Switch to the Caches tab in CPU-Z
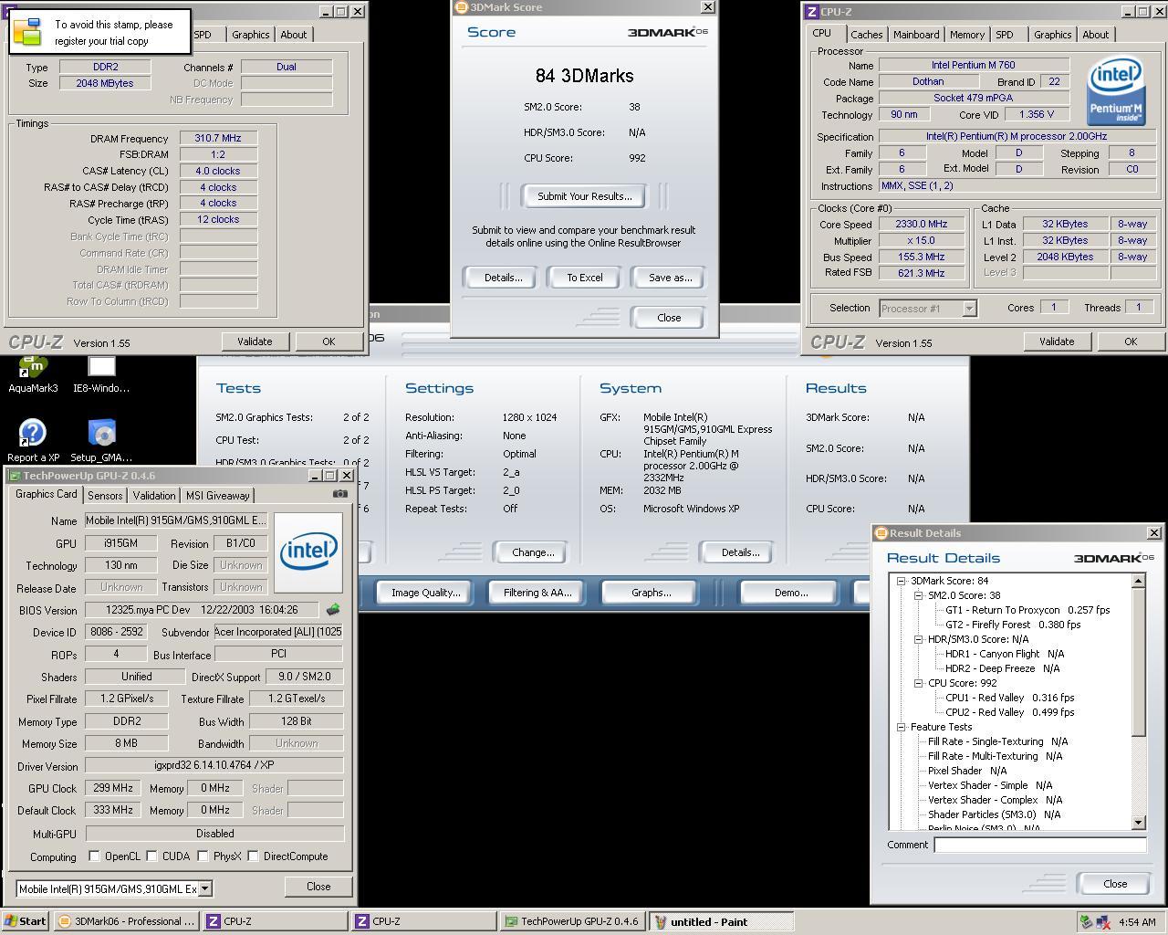Image resolution: width=1168 pixels, height=935 pixels. (x=866, y=35)
